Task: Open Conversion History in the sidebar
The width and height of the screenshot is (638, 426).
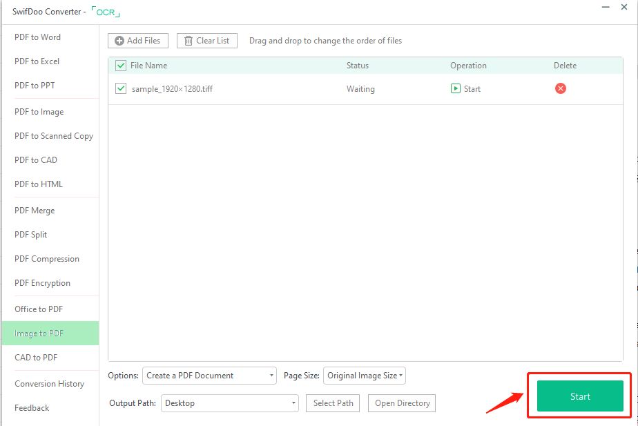Action: [x=50, y=384]
